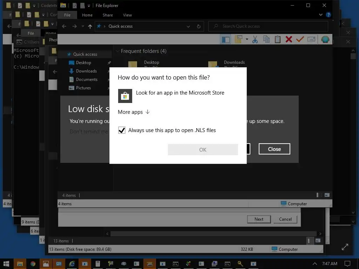Select Pictures in the navigation pane
Viewport: 359px width, 269px height.
point(83,88)
